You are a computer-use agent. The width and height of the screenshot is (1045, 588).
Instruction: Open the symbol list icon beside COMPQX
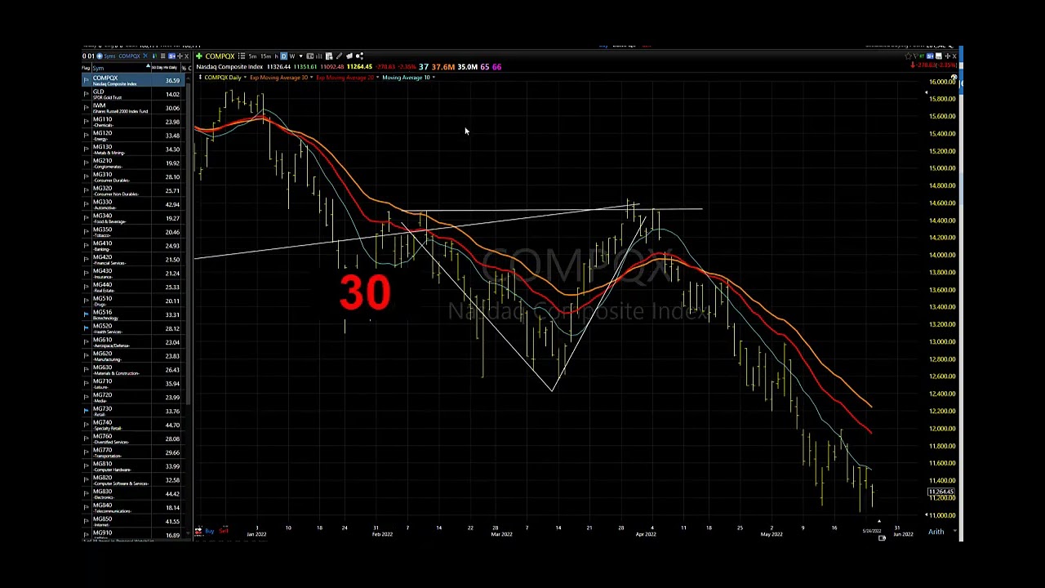pyautogui.click(x=242, y=56)
